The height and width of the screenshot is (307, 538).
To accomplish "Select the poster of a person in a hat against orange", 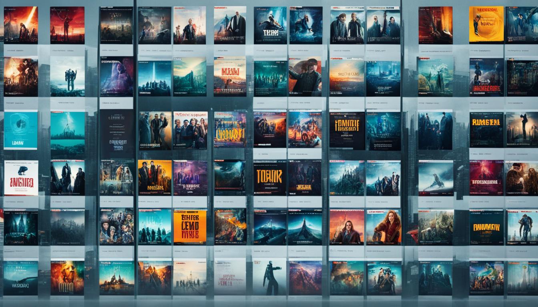I will click(305, 77).
